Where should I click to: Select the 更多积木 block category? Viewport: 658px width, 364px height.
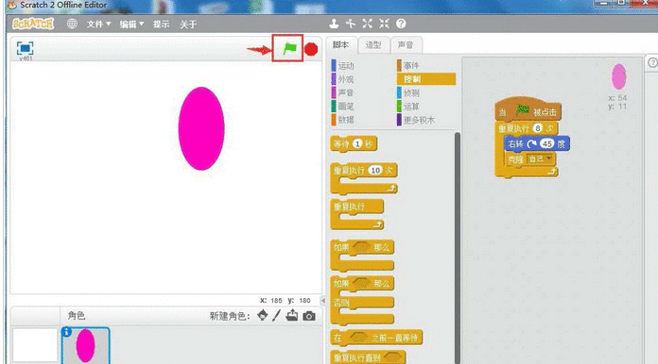(x=415, y=120)
